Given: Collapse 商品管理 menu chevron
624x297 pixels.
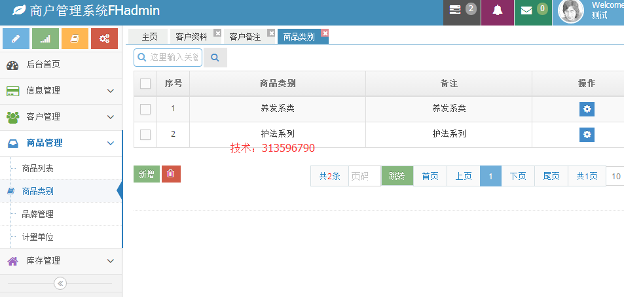Looking at the screenshot, I should tap(111, 143).
